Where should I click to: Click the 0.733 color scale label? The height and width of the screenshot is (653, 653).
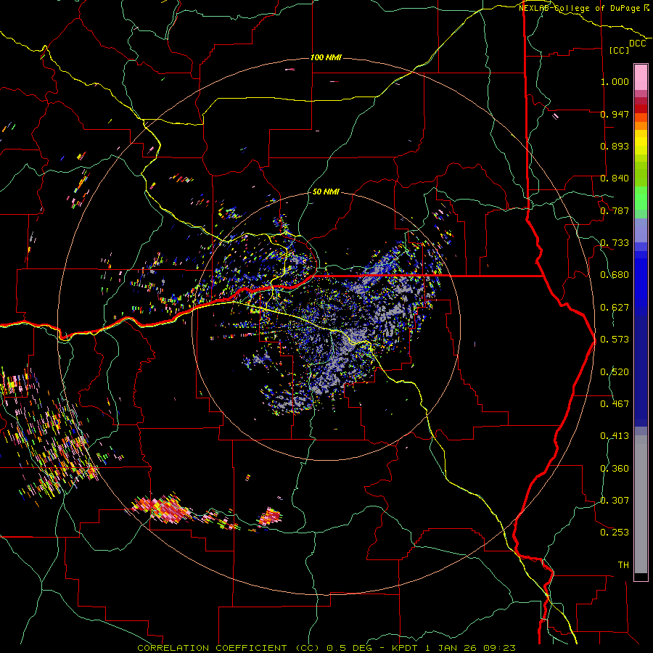615,243
